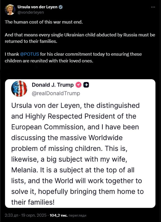Open the three-dot more options menu
The width and height of the screenshot is (161, 222).
pyautogui.click(x=153, y=7)
